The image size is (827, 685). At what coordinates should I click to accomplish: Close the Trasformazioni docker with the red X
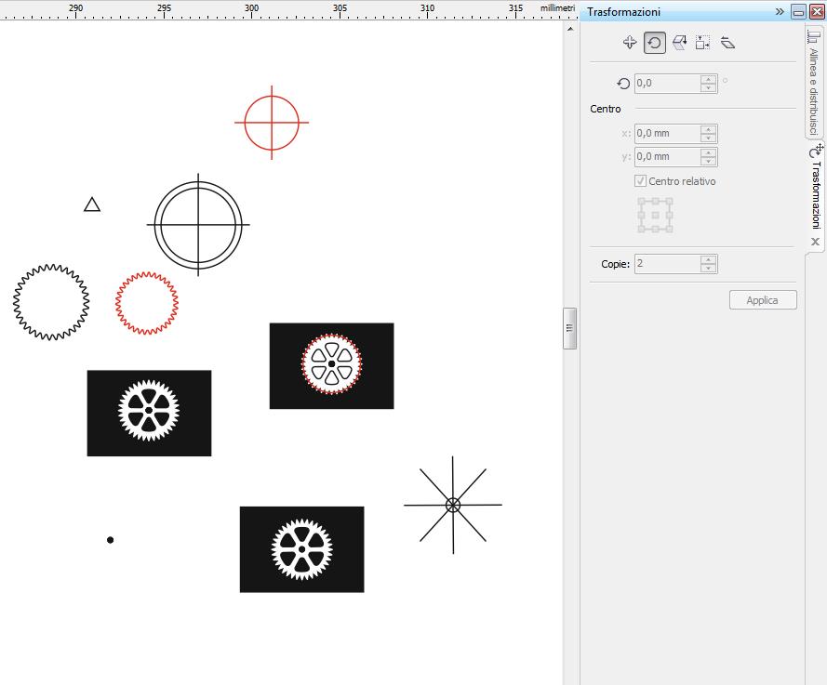tap(817, 11)
